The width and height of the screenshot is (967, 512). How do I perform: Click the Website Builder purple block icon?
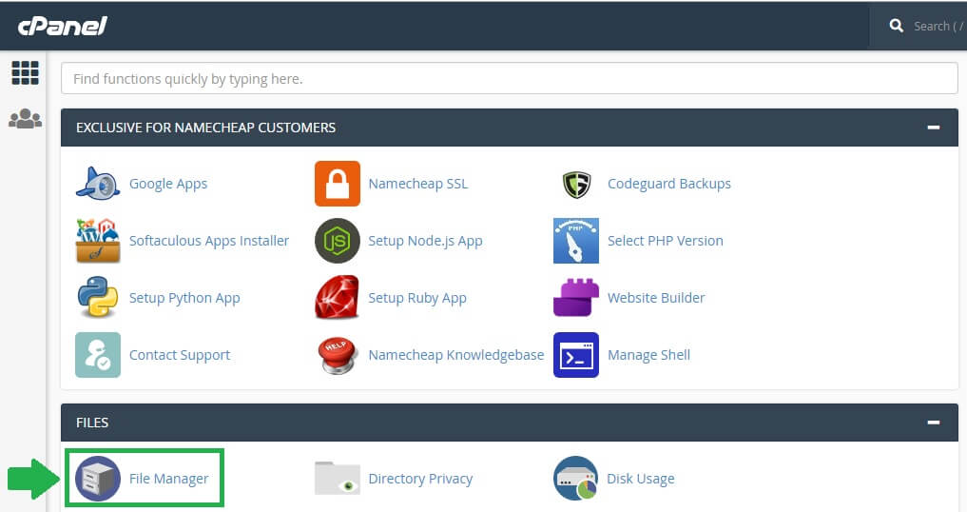point(576,298)
